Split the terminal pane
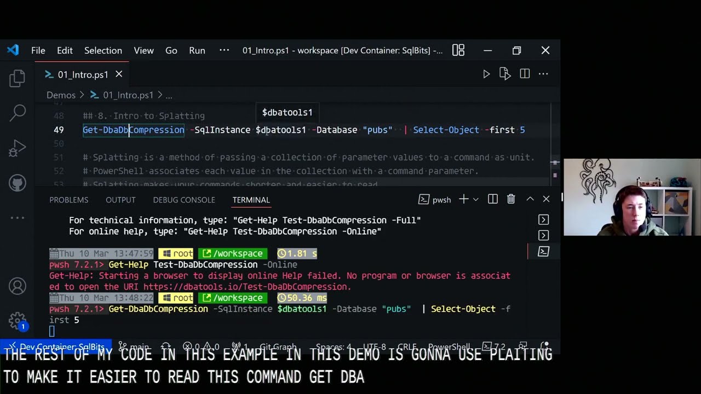The image size is (701, 394). click(x=492, y=200)
